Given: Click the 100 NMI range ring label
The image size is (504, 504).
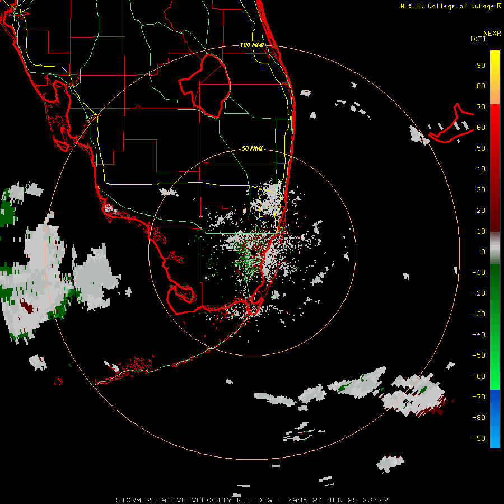Looking at the screenshot, I should coord(251,45).
